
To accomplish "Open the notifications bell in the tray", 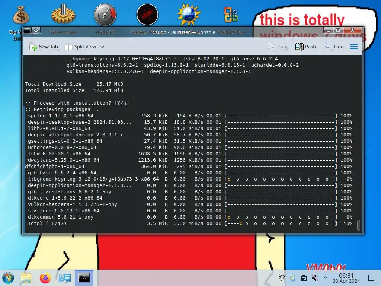I will [x=282, y=277].
